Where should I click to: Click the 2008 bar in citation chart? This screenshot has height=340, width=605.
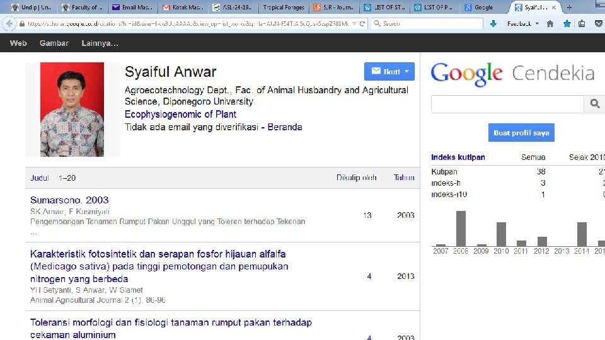461,229
